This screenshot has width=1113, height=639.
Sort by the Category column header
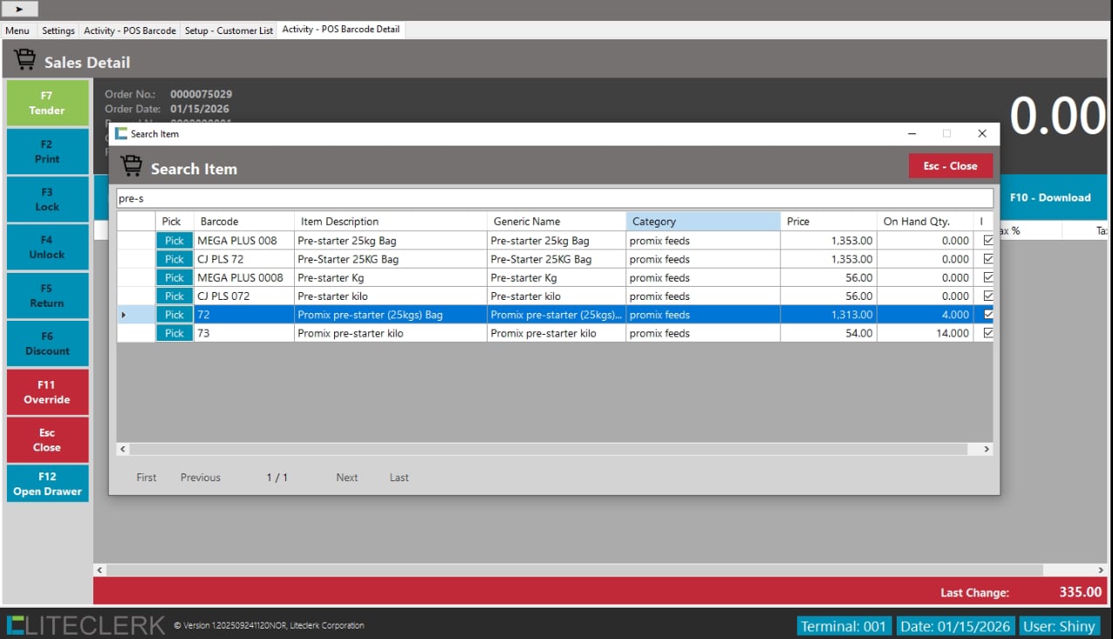tap(702, 221)
